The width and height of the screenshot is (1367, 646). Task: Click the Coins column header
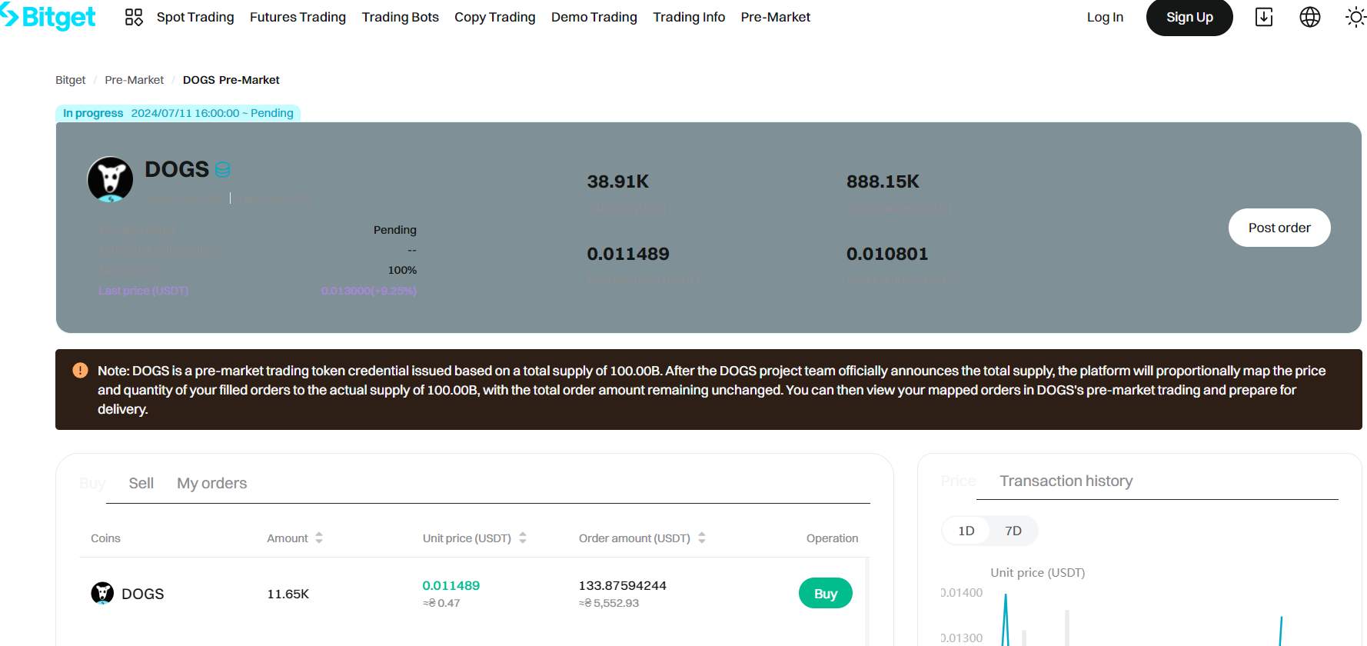pyautogui.click(x=105, y=538)
